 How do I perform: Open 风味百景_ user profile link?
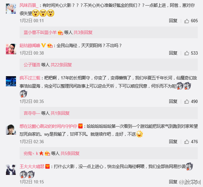pyautogui.click(x=29, y=5)
